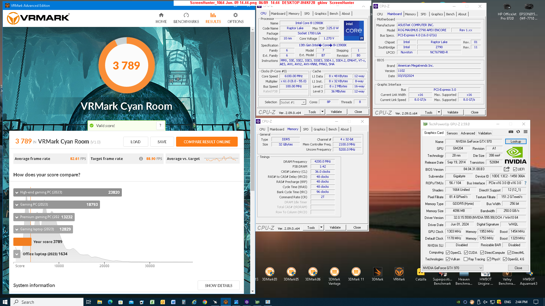Open EPSON WF-7710 desktop icon
This screenshot has height=306, width=545.
[529, 12]
